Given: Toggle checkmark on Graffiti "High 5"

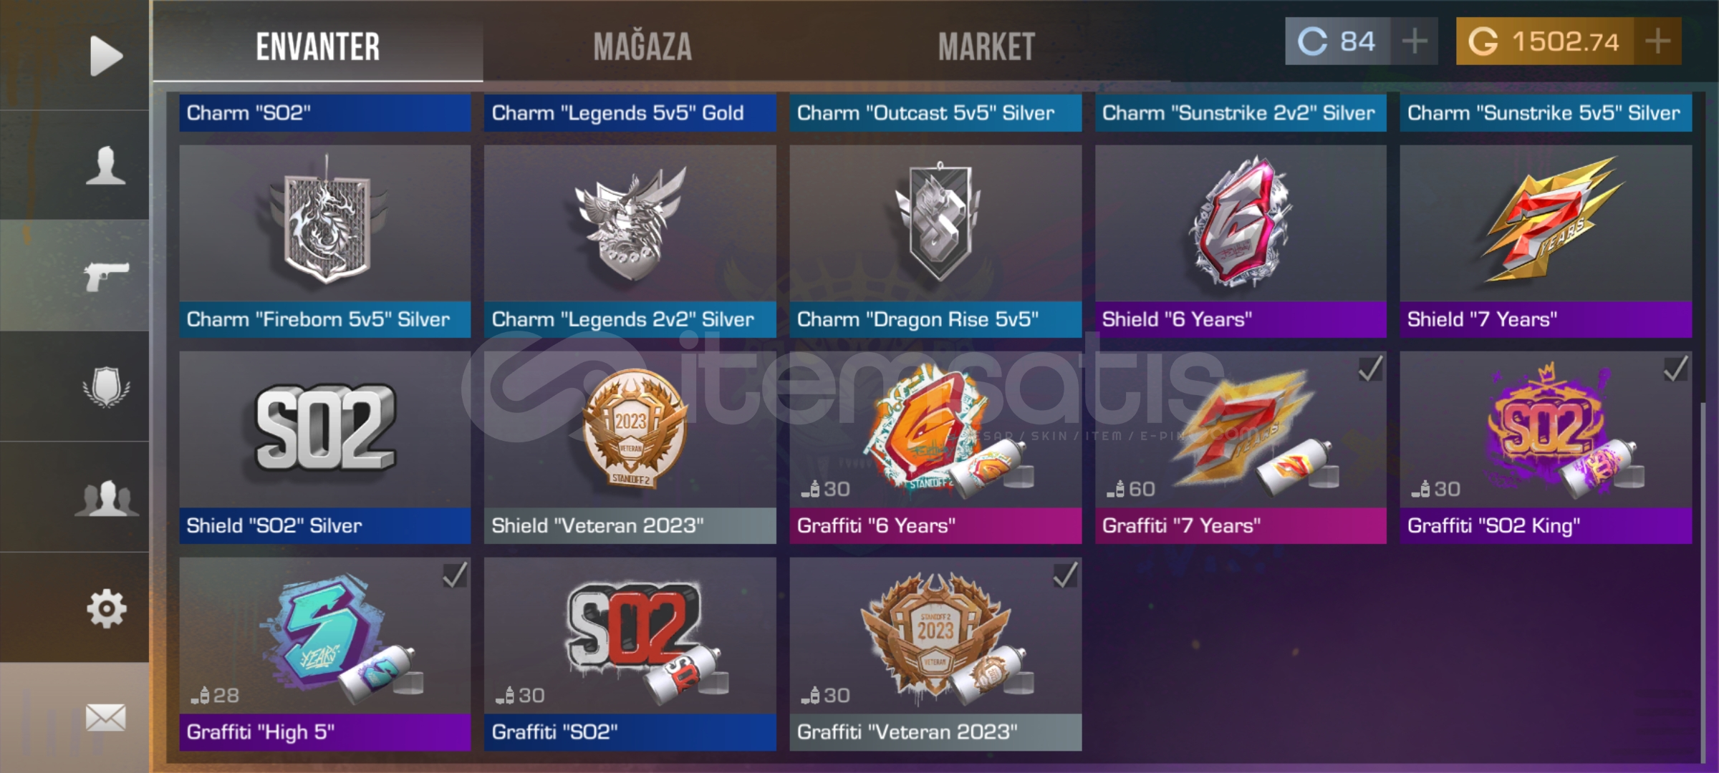Looking at the screenshot, I should pyautogui.click(x=455, y=575).
